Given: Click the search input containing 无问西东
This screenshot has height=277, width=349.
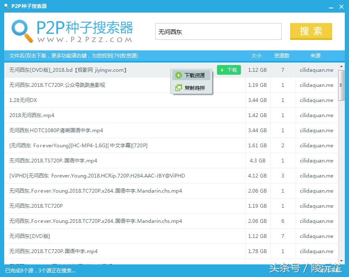Looking at the screenshot, I should (218, 31).
